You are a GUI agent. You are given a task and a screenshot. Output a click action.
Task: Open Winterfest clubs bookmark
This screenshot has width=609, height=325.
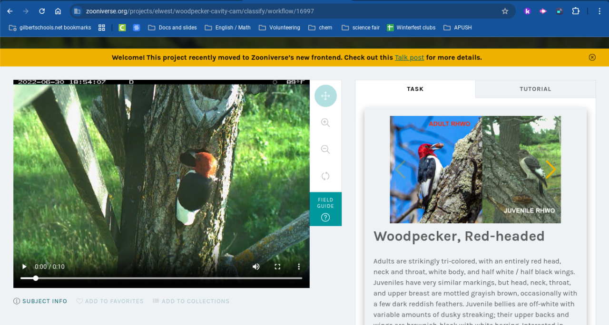coord(411,28)
